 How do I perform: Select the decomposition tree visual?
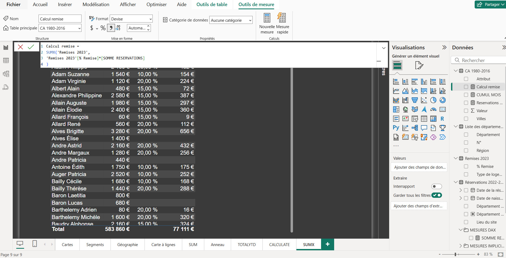coord(415,128)
